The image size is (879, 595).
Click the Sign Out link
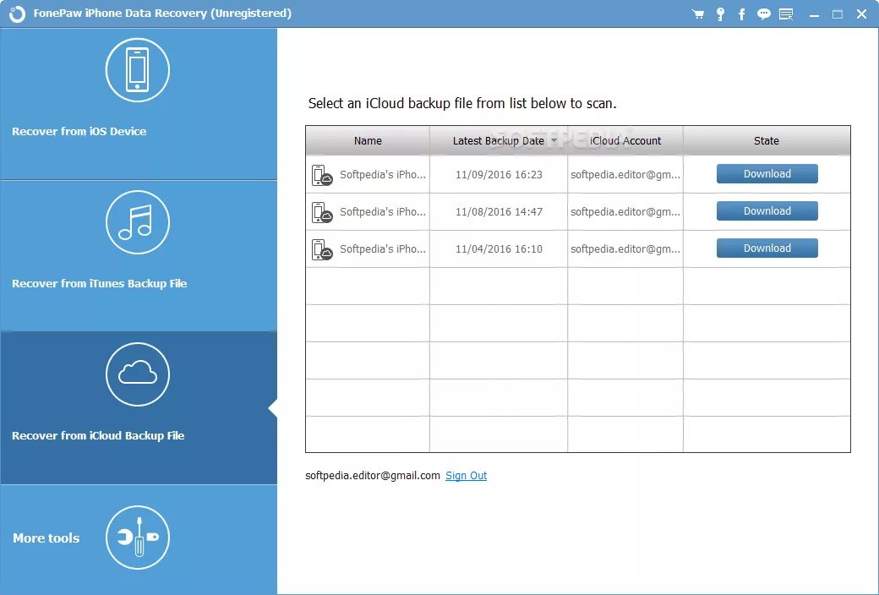(466, 476)
